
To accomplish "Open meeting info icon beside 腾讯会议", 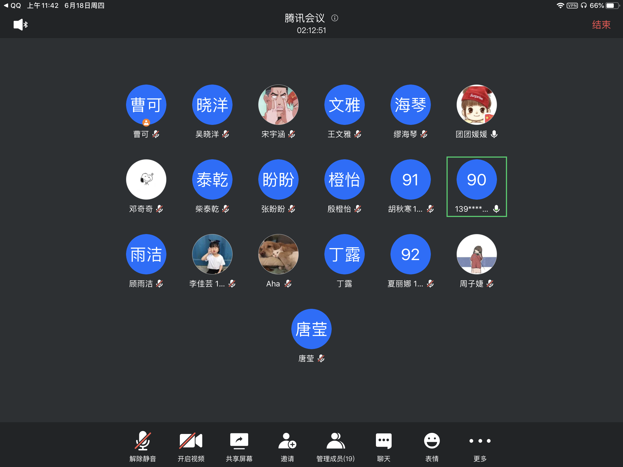I will tap(334, 18).
